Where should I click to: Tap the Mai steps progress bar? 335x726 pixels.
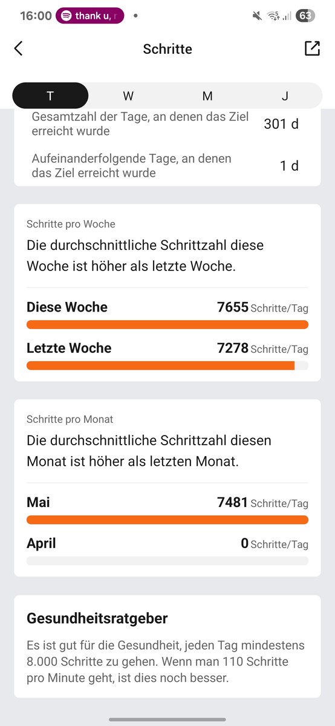[x=167, y=520]
